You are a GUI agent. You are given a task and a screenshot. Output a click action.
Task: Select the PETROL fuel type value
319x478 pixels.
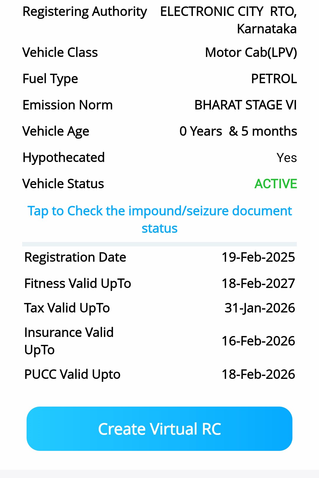click(x=274, y=79)
